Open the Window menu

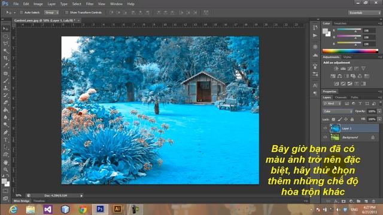click(x=116, y=4)
